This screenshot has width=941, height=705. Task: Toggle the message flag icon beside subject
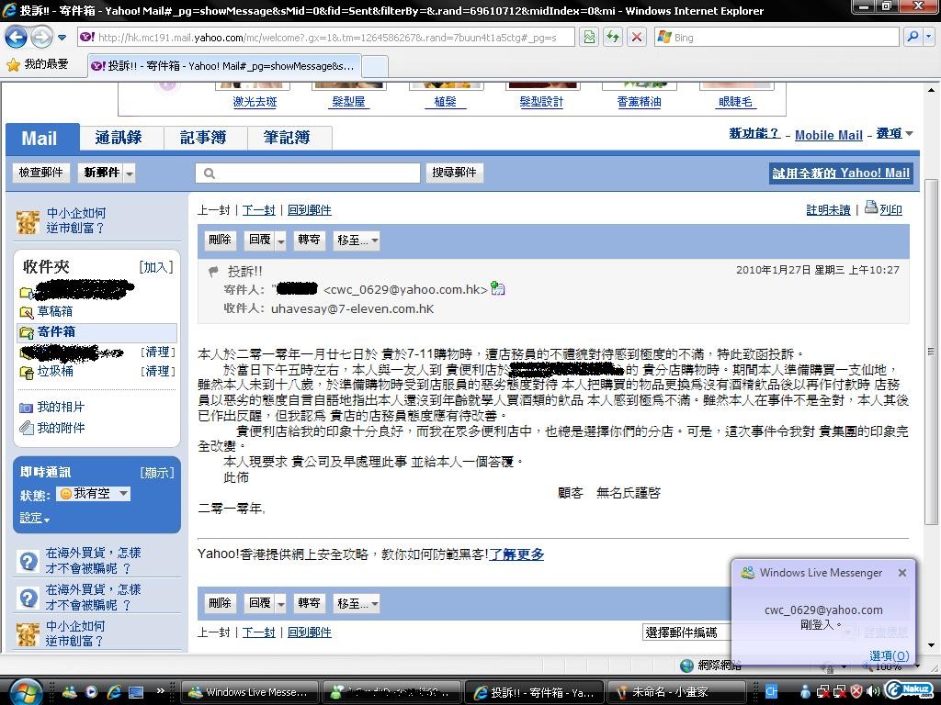213,272
